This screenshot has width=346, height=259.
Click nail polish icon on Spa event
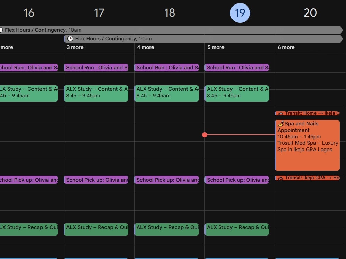281,124
